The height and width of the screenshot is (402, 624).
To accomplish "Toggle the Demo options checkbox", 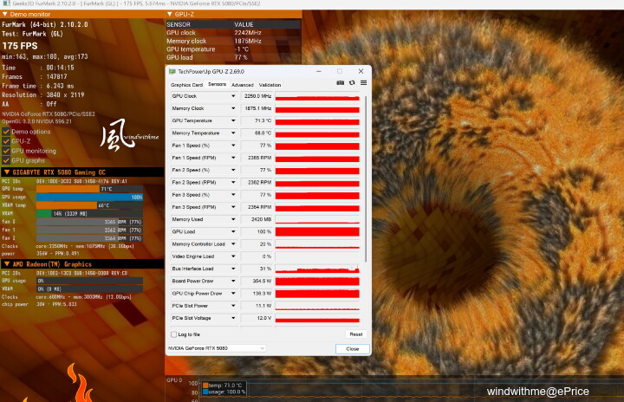I will [x=6, y=132].
